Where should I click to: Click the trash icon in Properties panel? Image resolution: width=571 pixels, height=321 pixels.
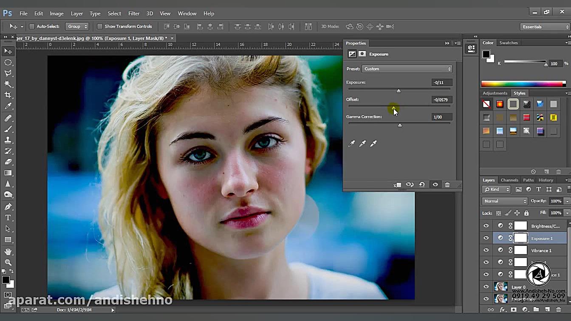(447, 185)
